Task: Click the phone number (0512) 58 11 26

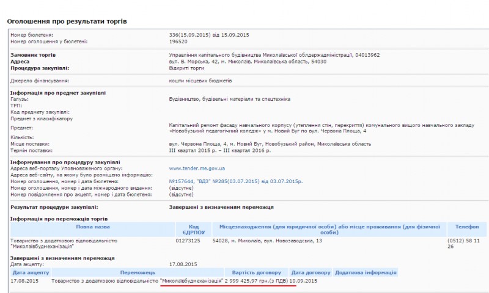Action: pyautogui.click(x=466, y=244)
